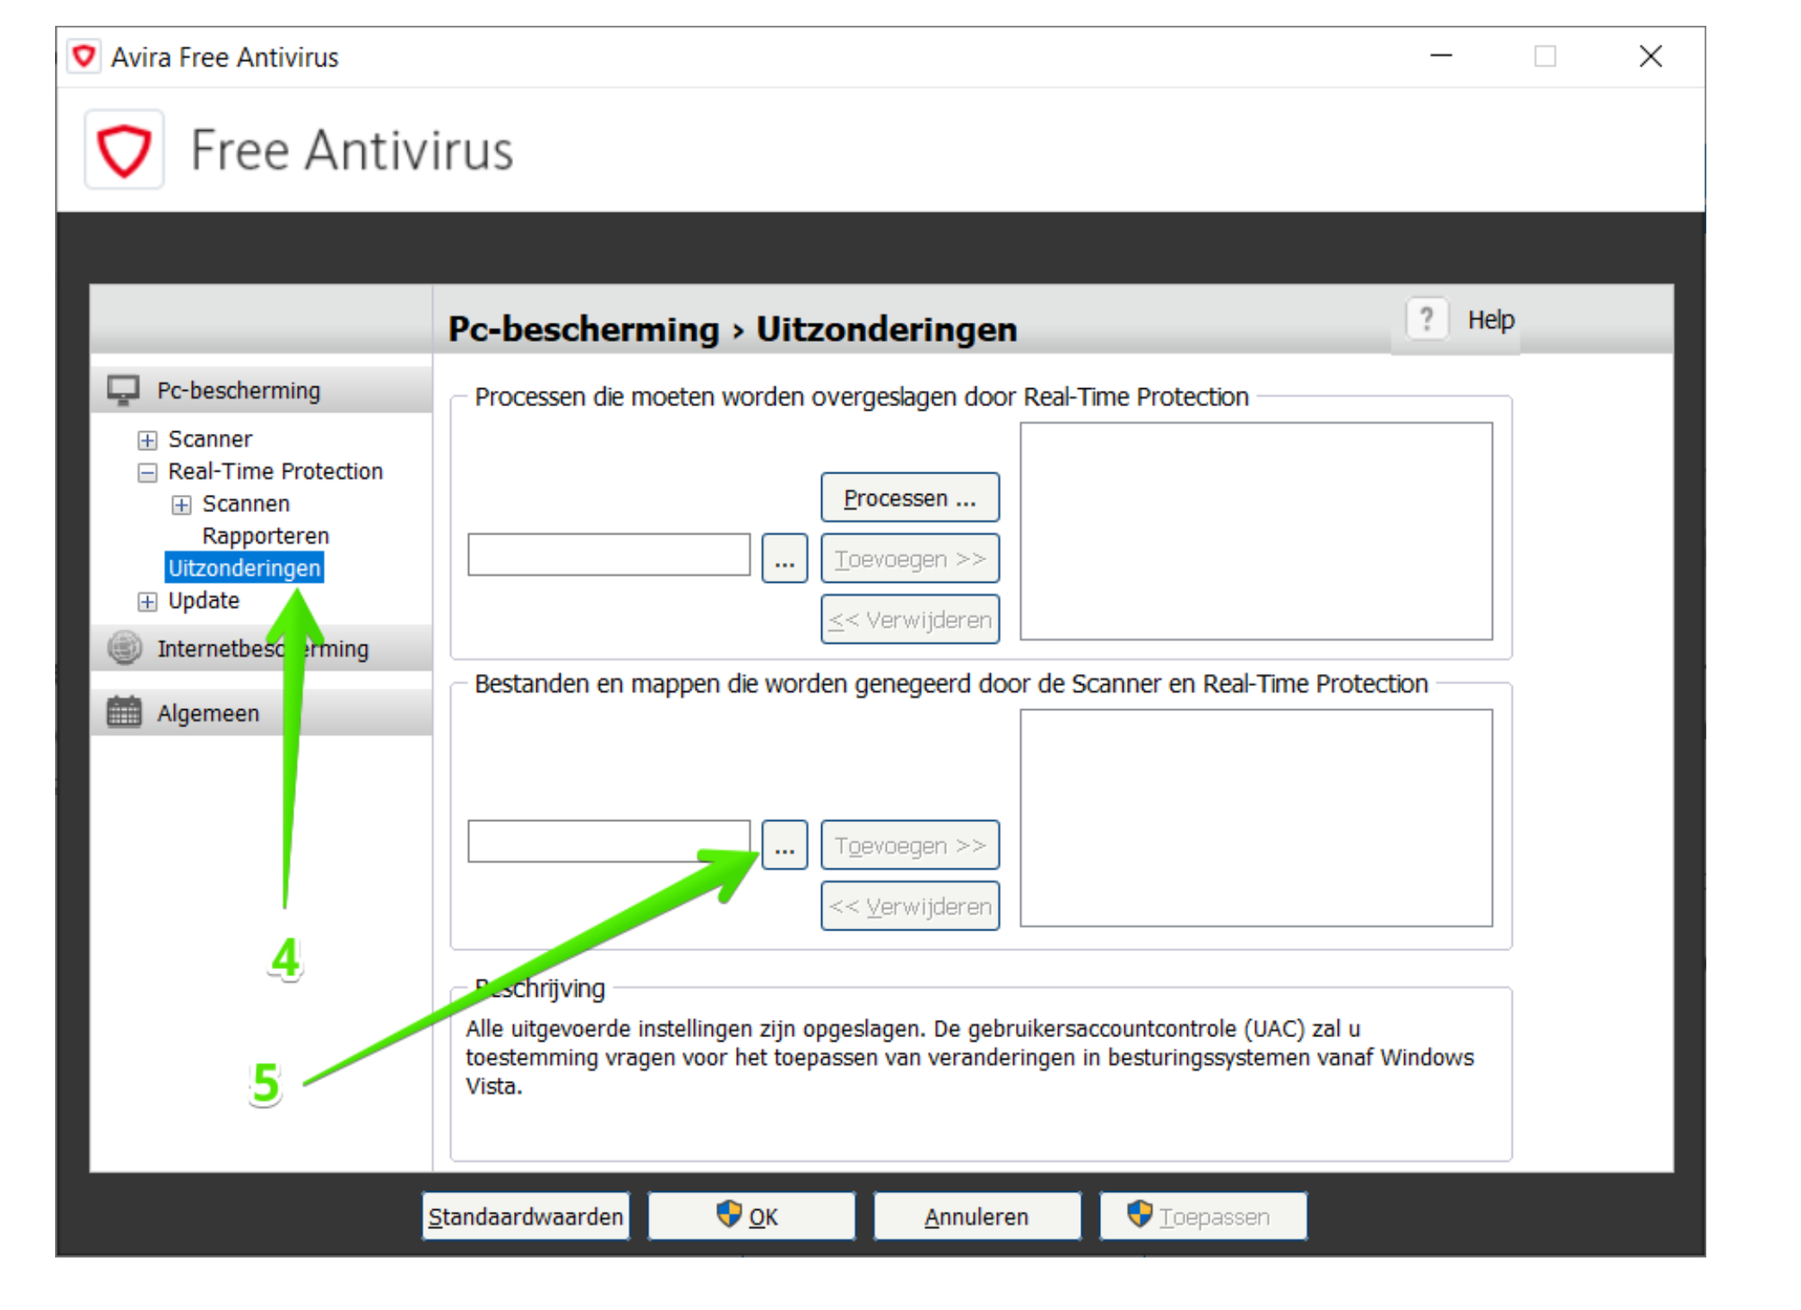
Task: Click the excluded files and folders list box
Action: point(1256,818)
